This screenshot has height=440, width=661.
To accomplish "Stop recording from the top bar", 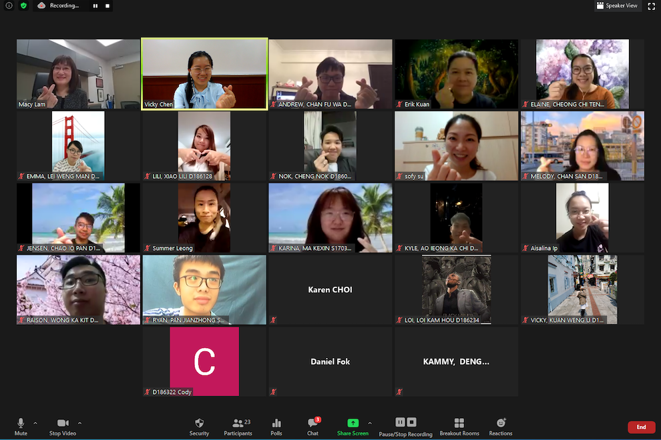I will 107,5.
